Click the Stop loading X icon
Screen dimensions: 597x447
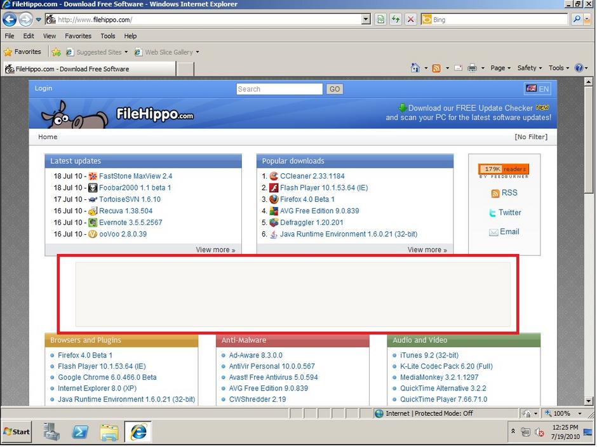411,20
